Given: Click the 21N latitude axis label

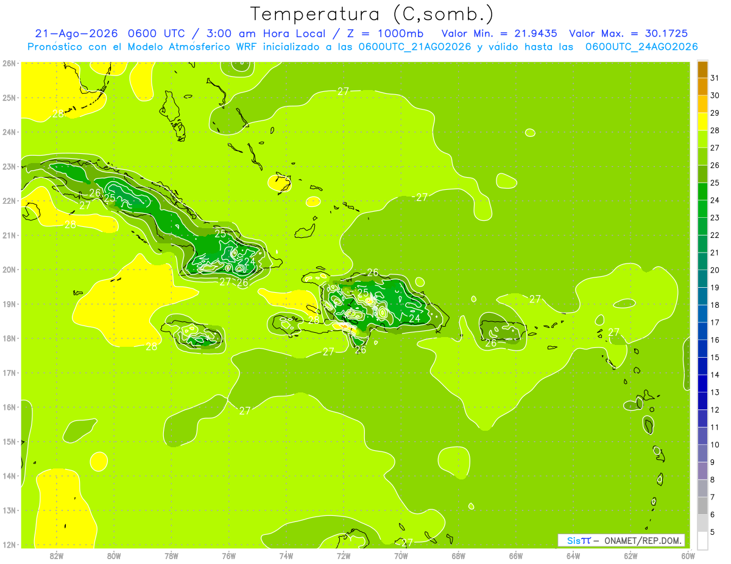Looking at the screenshot, I should pyautogui.click(x=9, y=235).
